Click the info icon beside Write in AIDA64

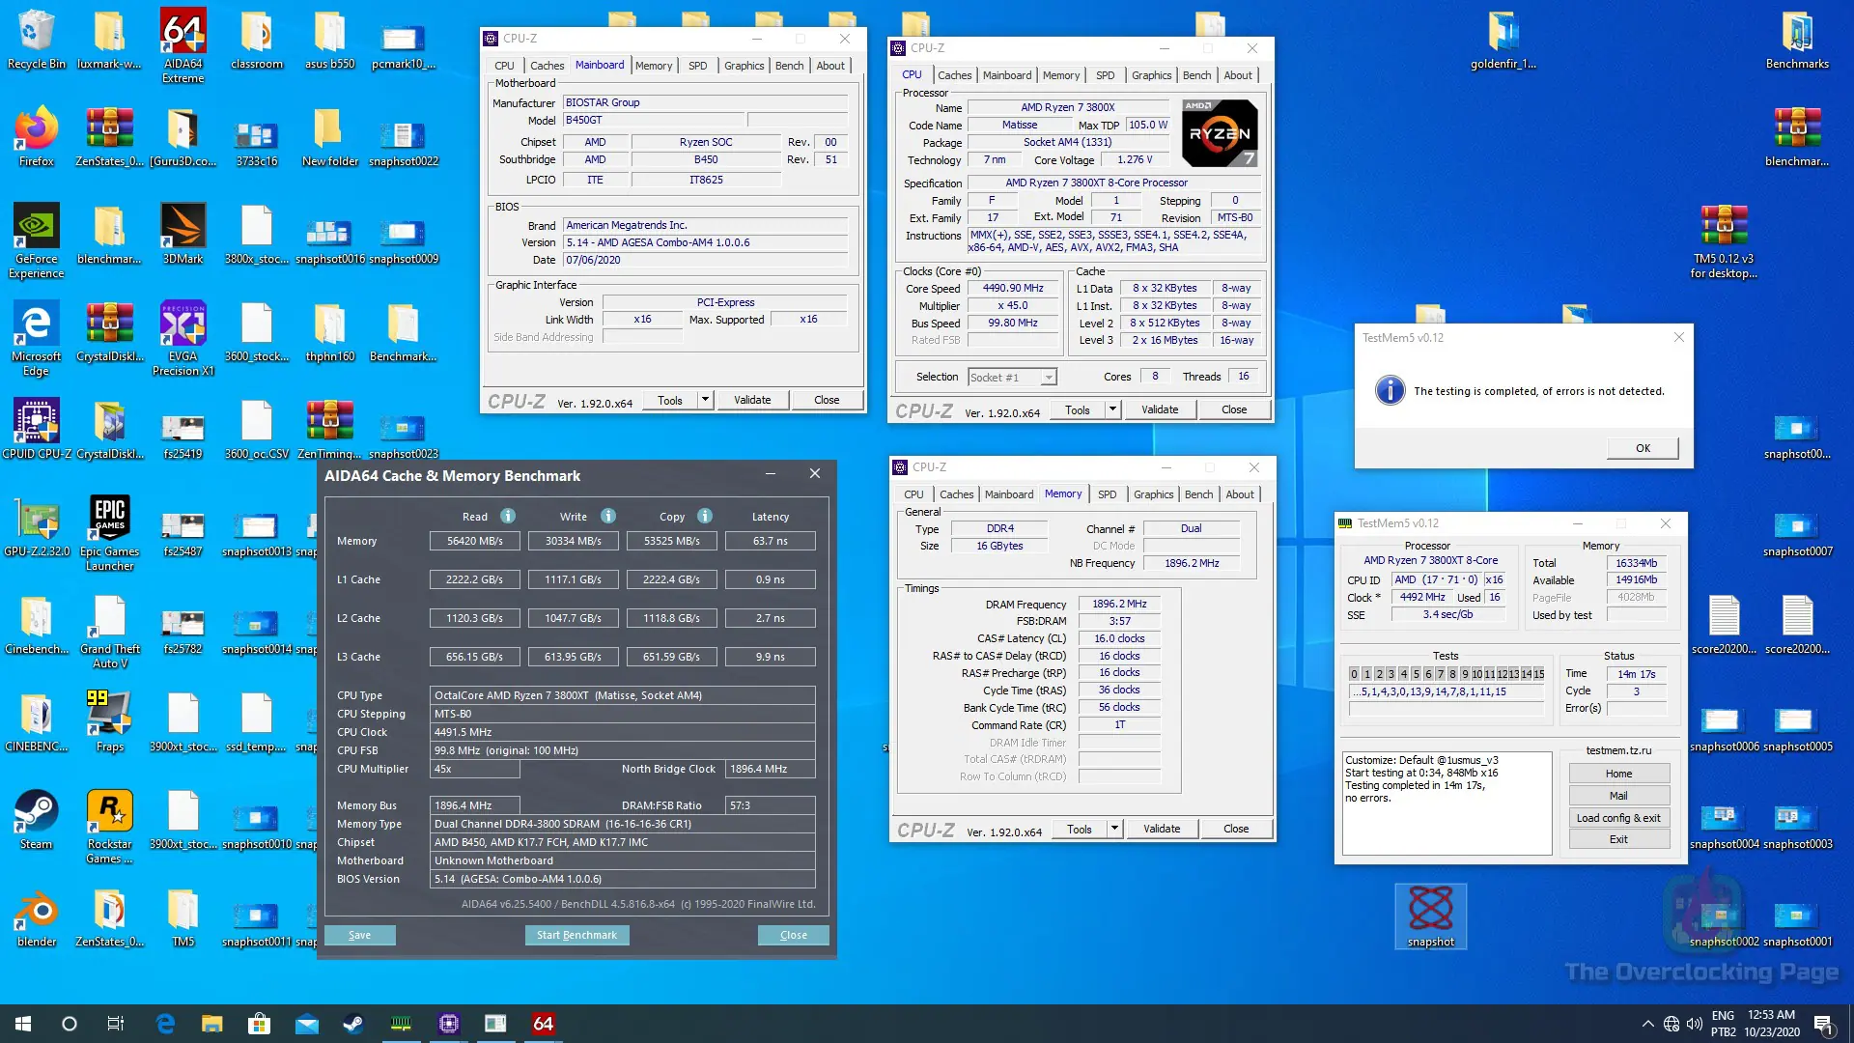[608, 516]
